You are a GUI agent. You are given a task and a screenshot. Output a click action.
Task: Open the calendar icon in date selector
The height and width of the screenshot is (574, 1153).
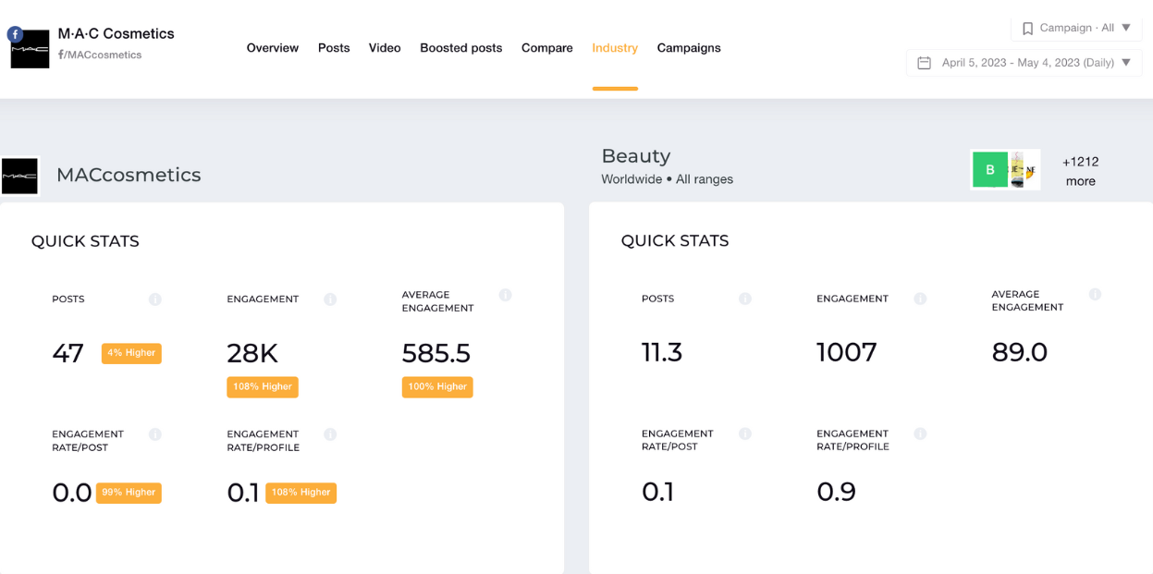coord(924,63)
